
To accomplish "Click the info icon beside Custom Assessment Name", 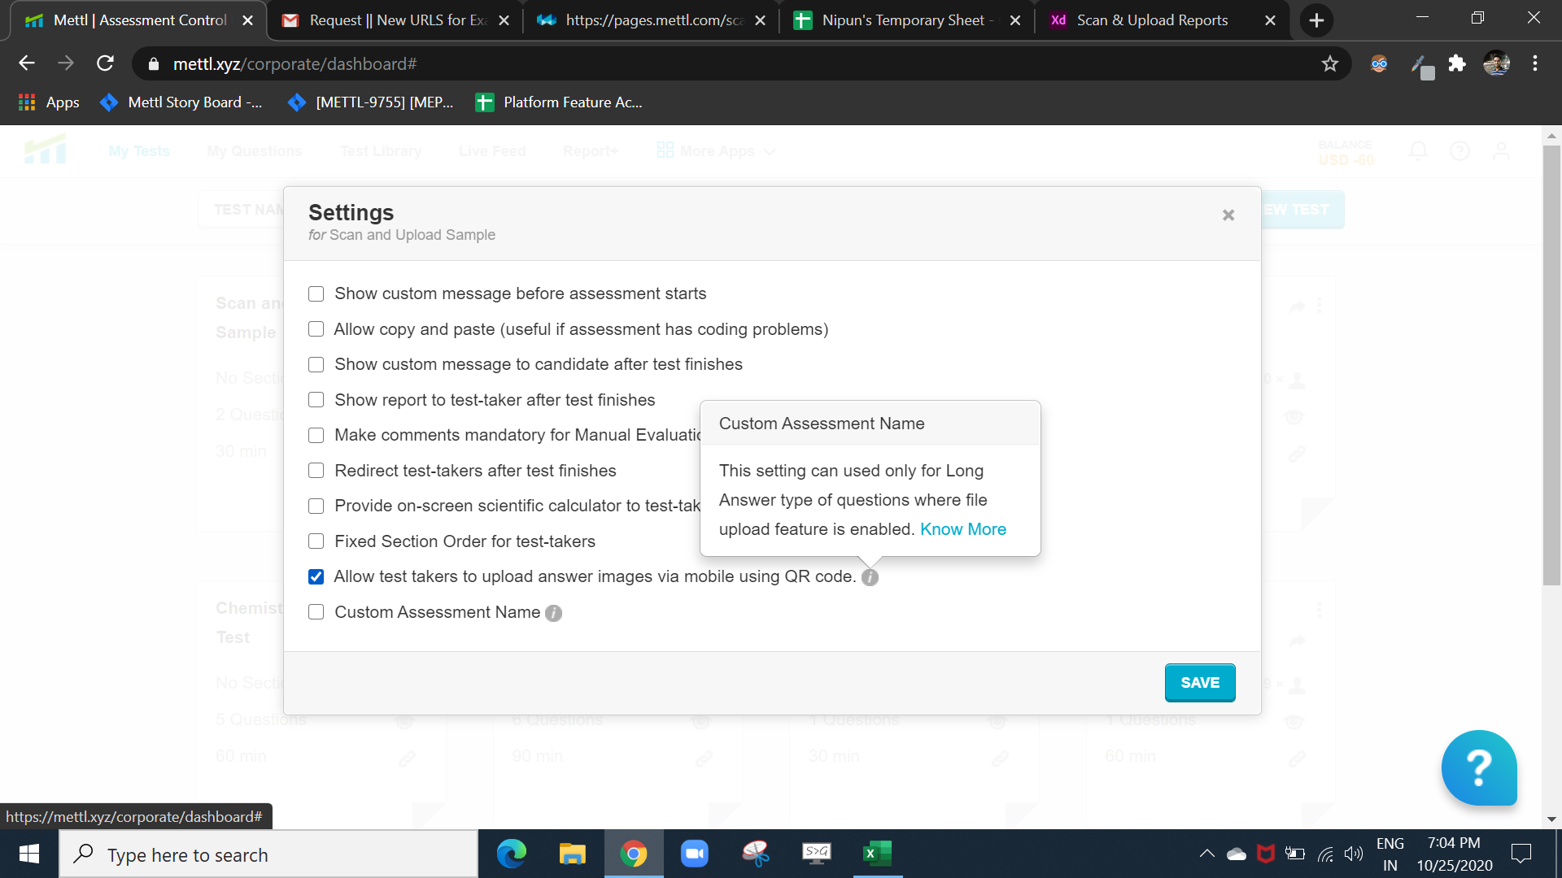I will [553, 613].
